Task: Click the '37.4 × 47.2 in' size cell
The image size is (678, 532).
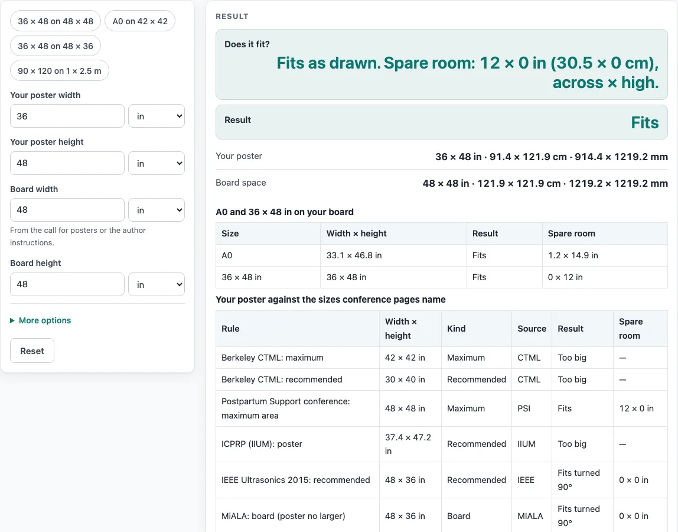Action: pos(410,444)
